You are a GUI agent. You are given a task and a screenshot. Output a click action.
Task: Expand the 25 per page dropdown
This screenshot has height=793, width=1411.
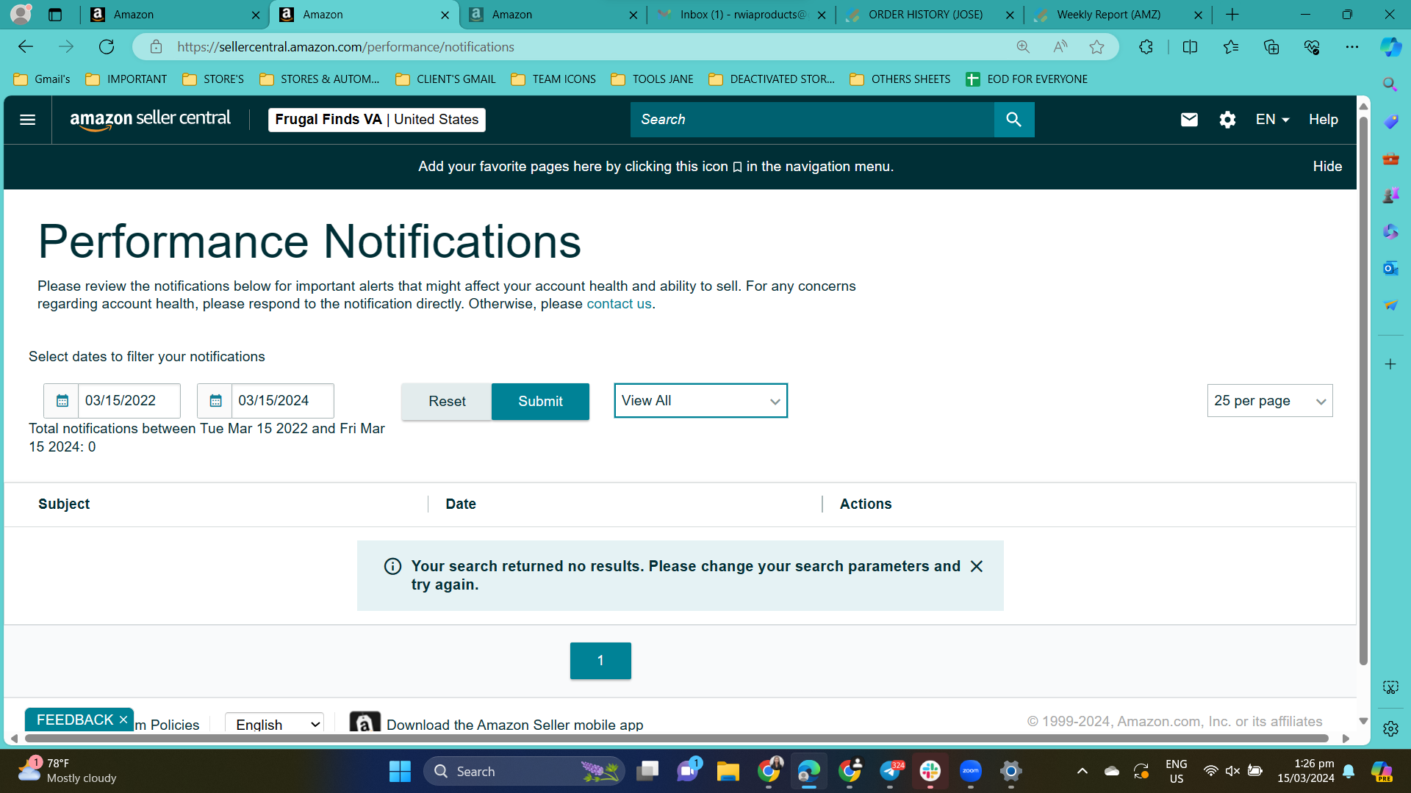1270,401
